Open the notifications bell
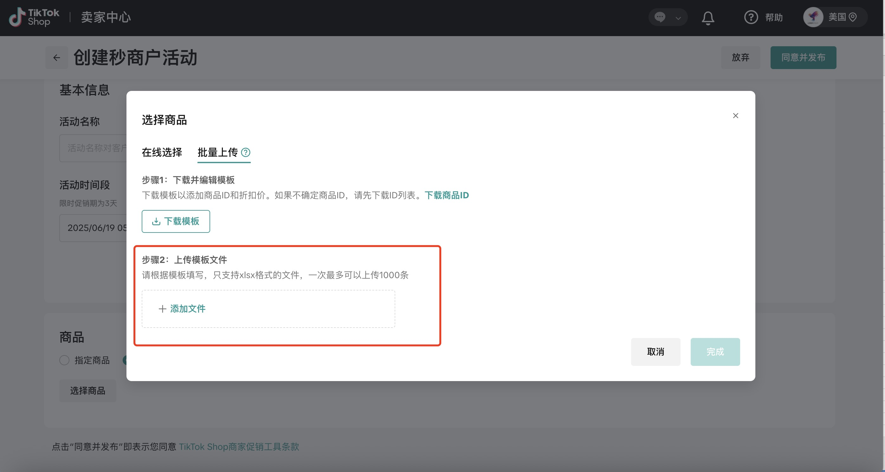 pos(708,18)
